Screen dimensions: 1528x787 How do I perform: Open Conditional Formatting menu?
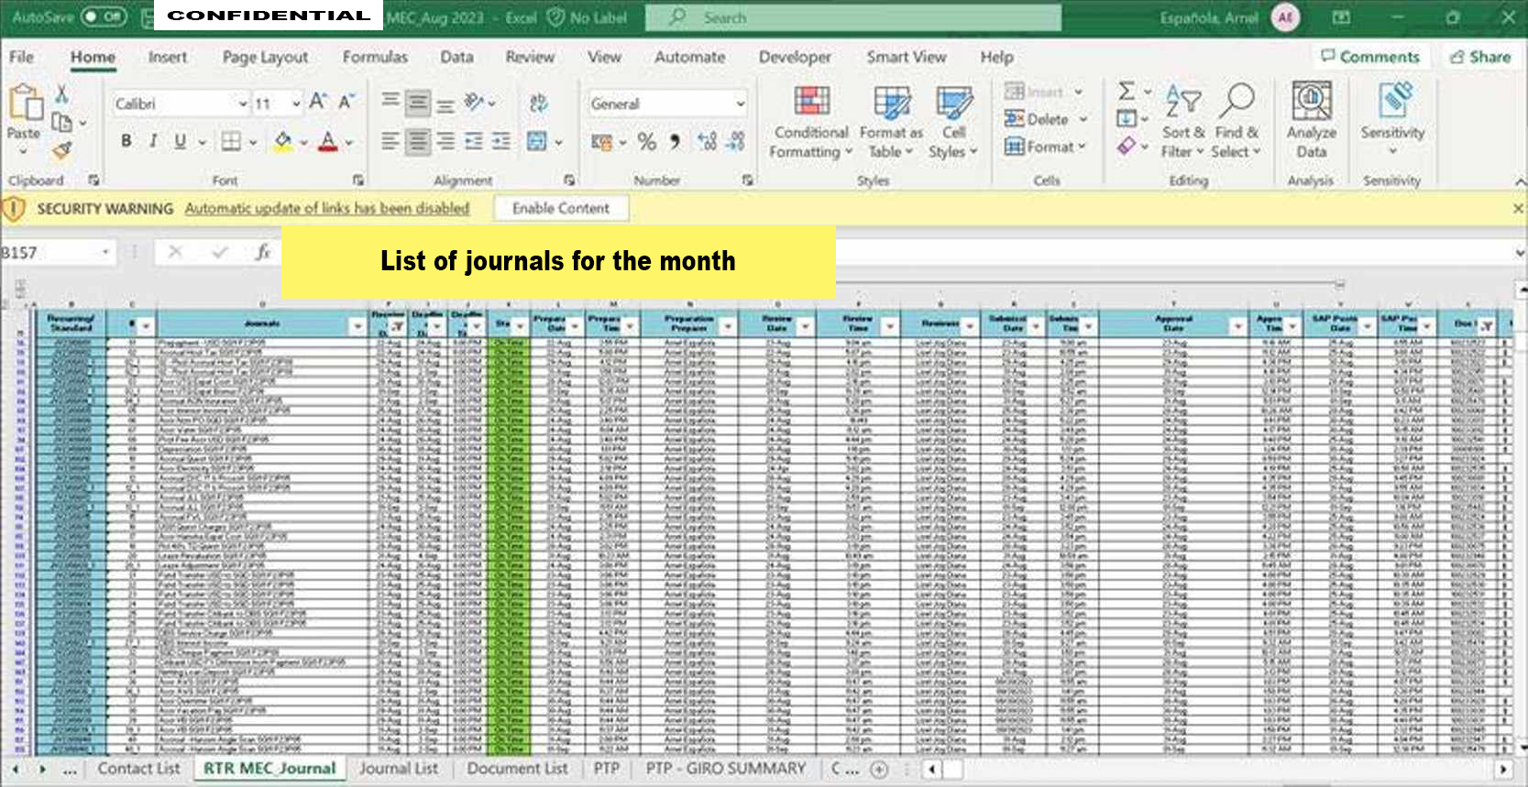coord(811,123)
